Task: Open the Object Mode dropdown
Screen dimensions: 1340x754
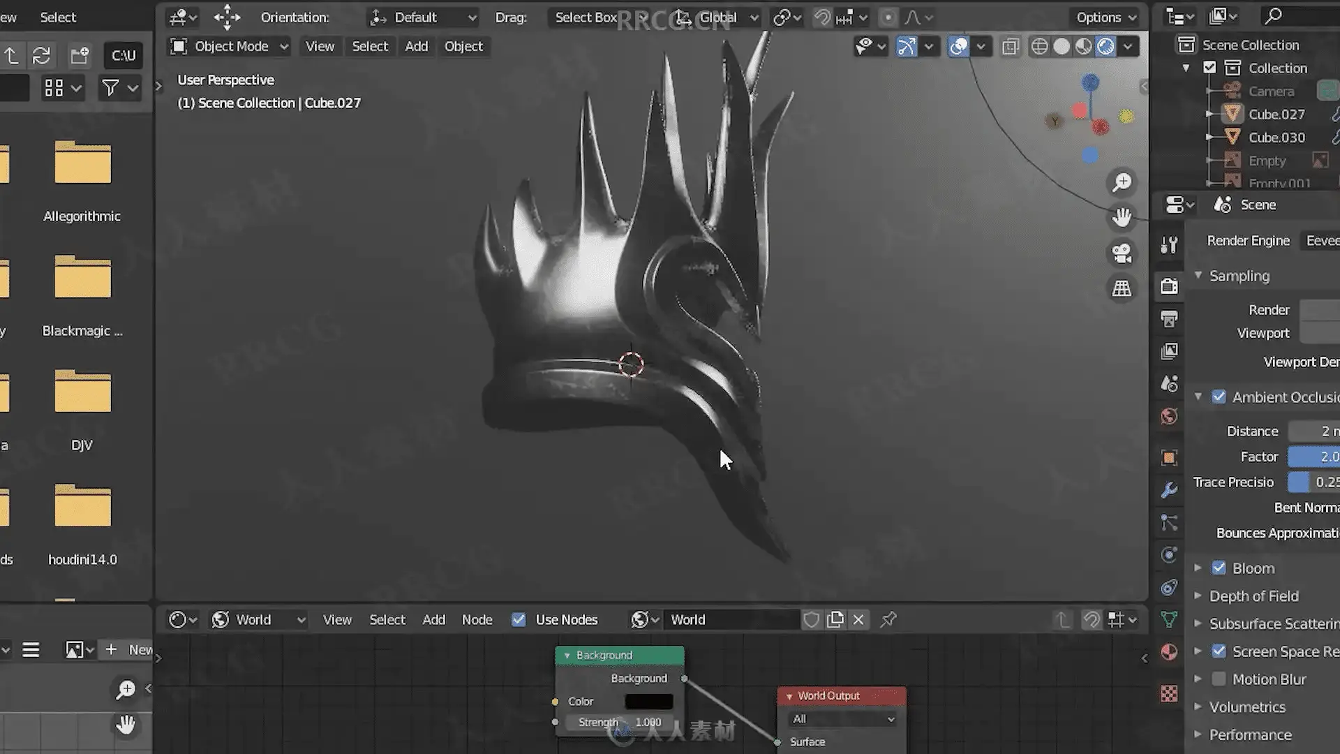Action: [x=230, y=47]
